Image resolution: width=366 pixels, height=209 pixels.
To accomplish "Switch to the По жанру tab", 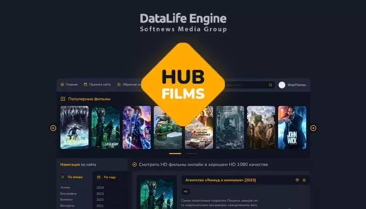I will (75, 177).
